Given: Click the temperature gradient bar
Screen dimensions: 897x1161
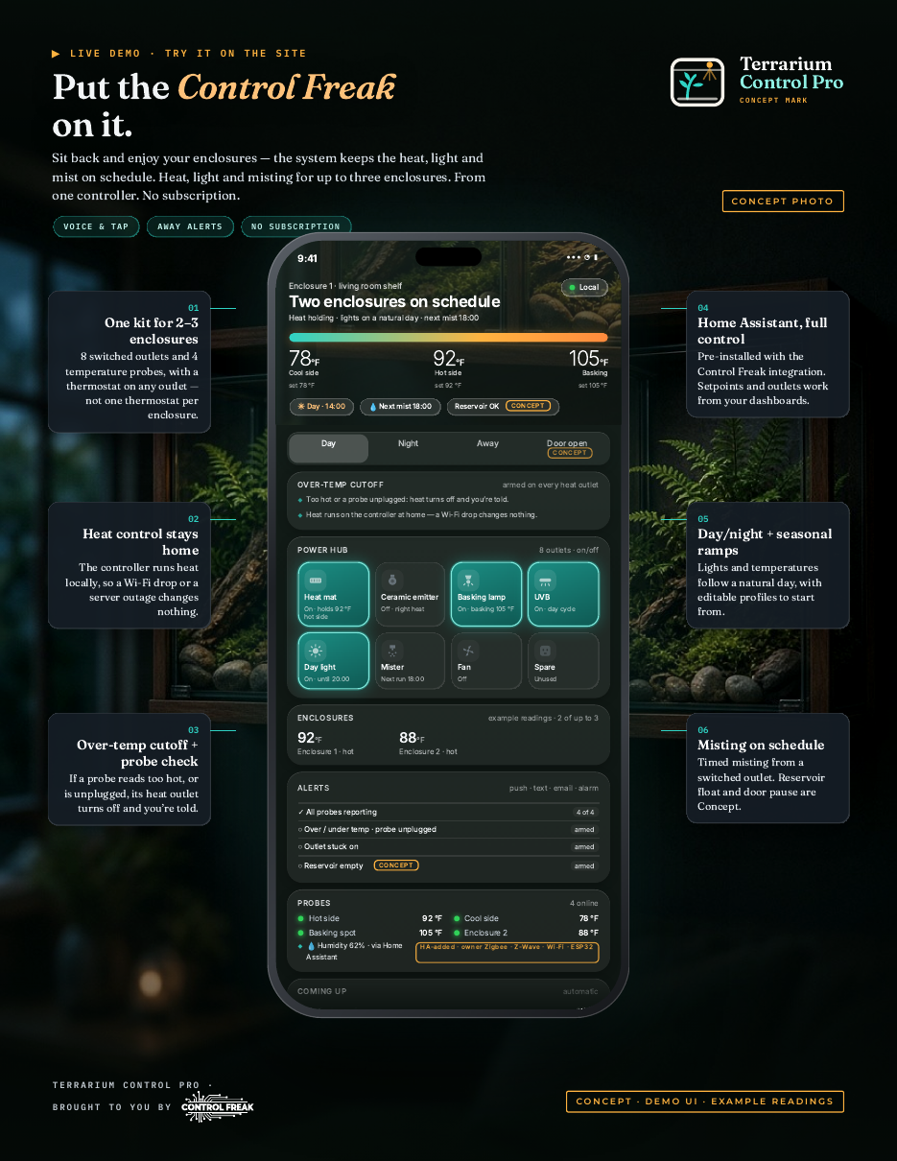Looking at the screenshot, I should pyautogui.click(x=448, y=338).
